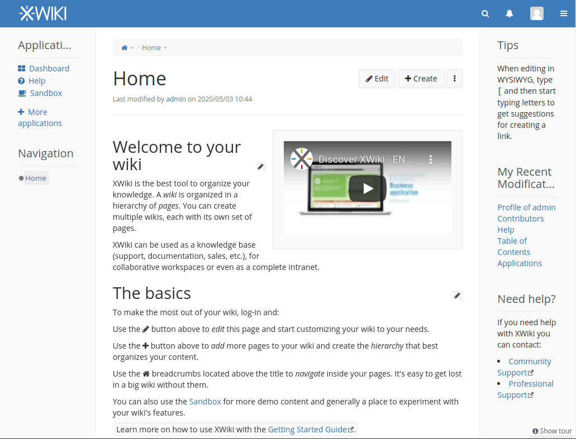Open Contributors recent modification link

(520, 219)
